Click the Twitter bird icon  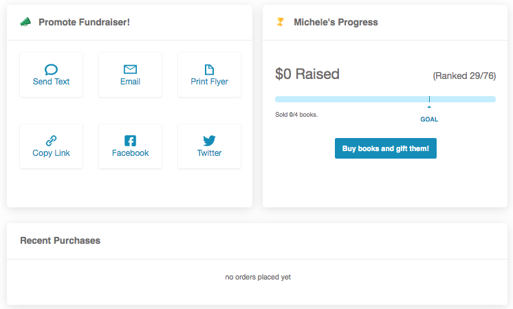pyautogui.click(x=209, y=141)
